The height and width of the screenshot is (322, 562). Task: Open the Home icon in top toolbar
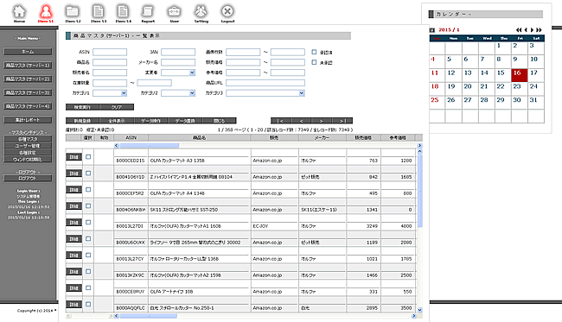pos(19,12)
